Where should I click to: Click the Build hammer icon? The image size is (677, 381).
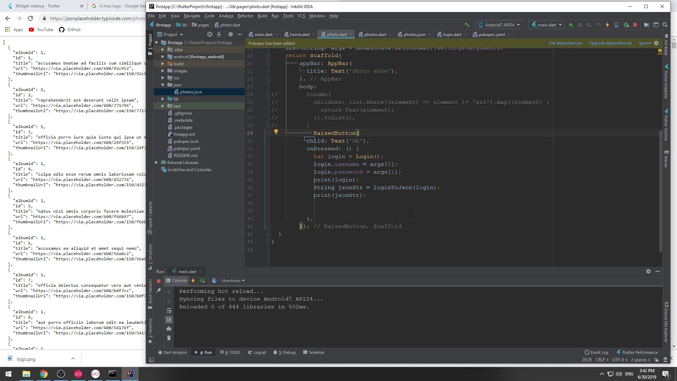tap(467, 25)
